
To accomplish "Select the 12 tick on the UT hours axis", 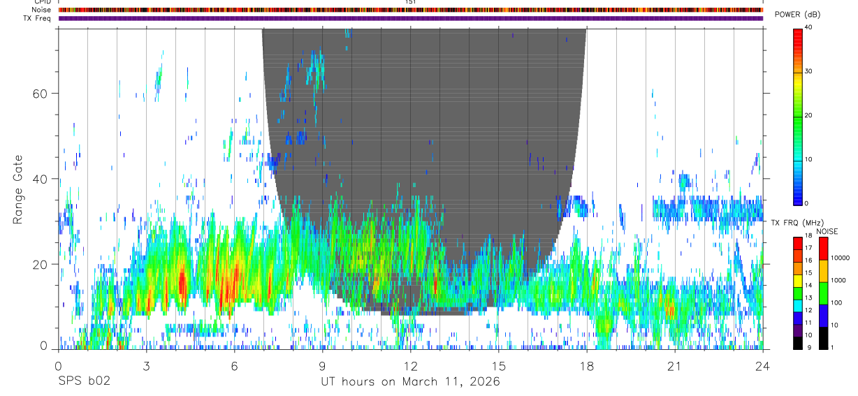I will pos(410,365).
